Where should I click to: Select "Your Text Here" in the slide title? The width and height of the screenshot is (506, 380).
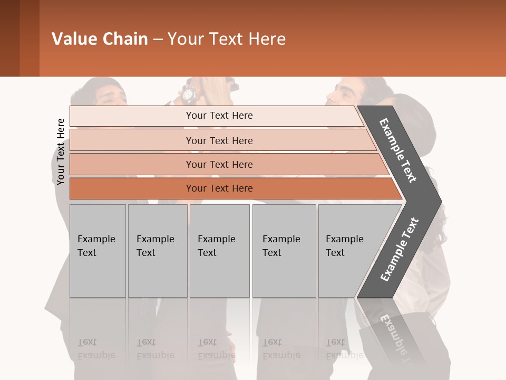coord(227,39)
